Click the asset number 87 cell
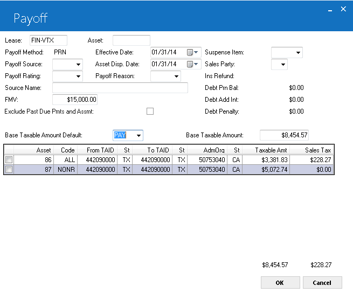Screen dimensions: 353x300 pos(34,170)
